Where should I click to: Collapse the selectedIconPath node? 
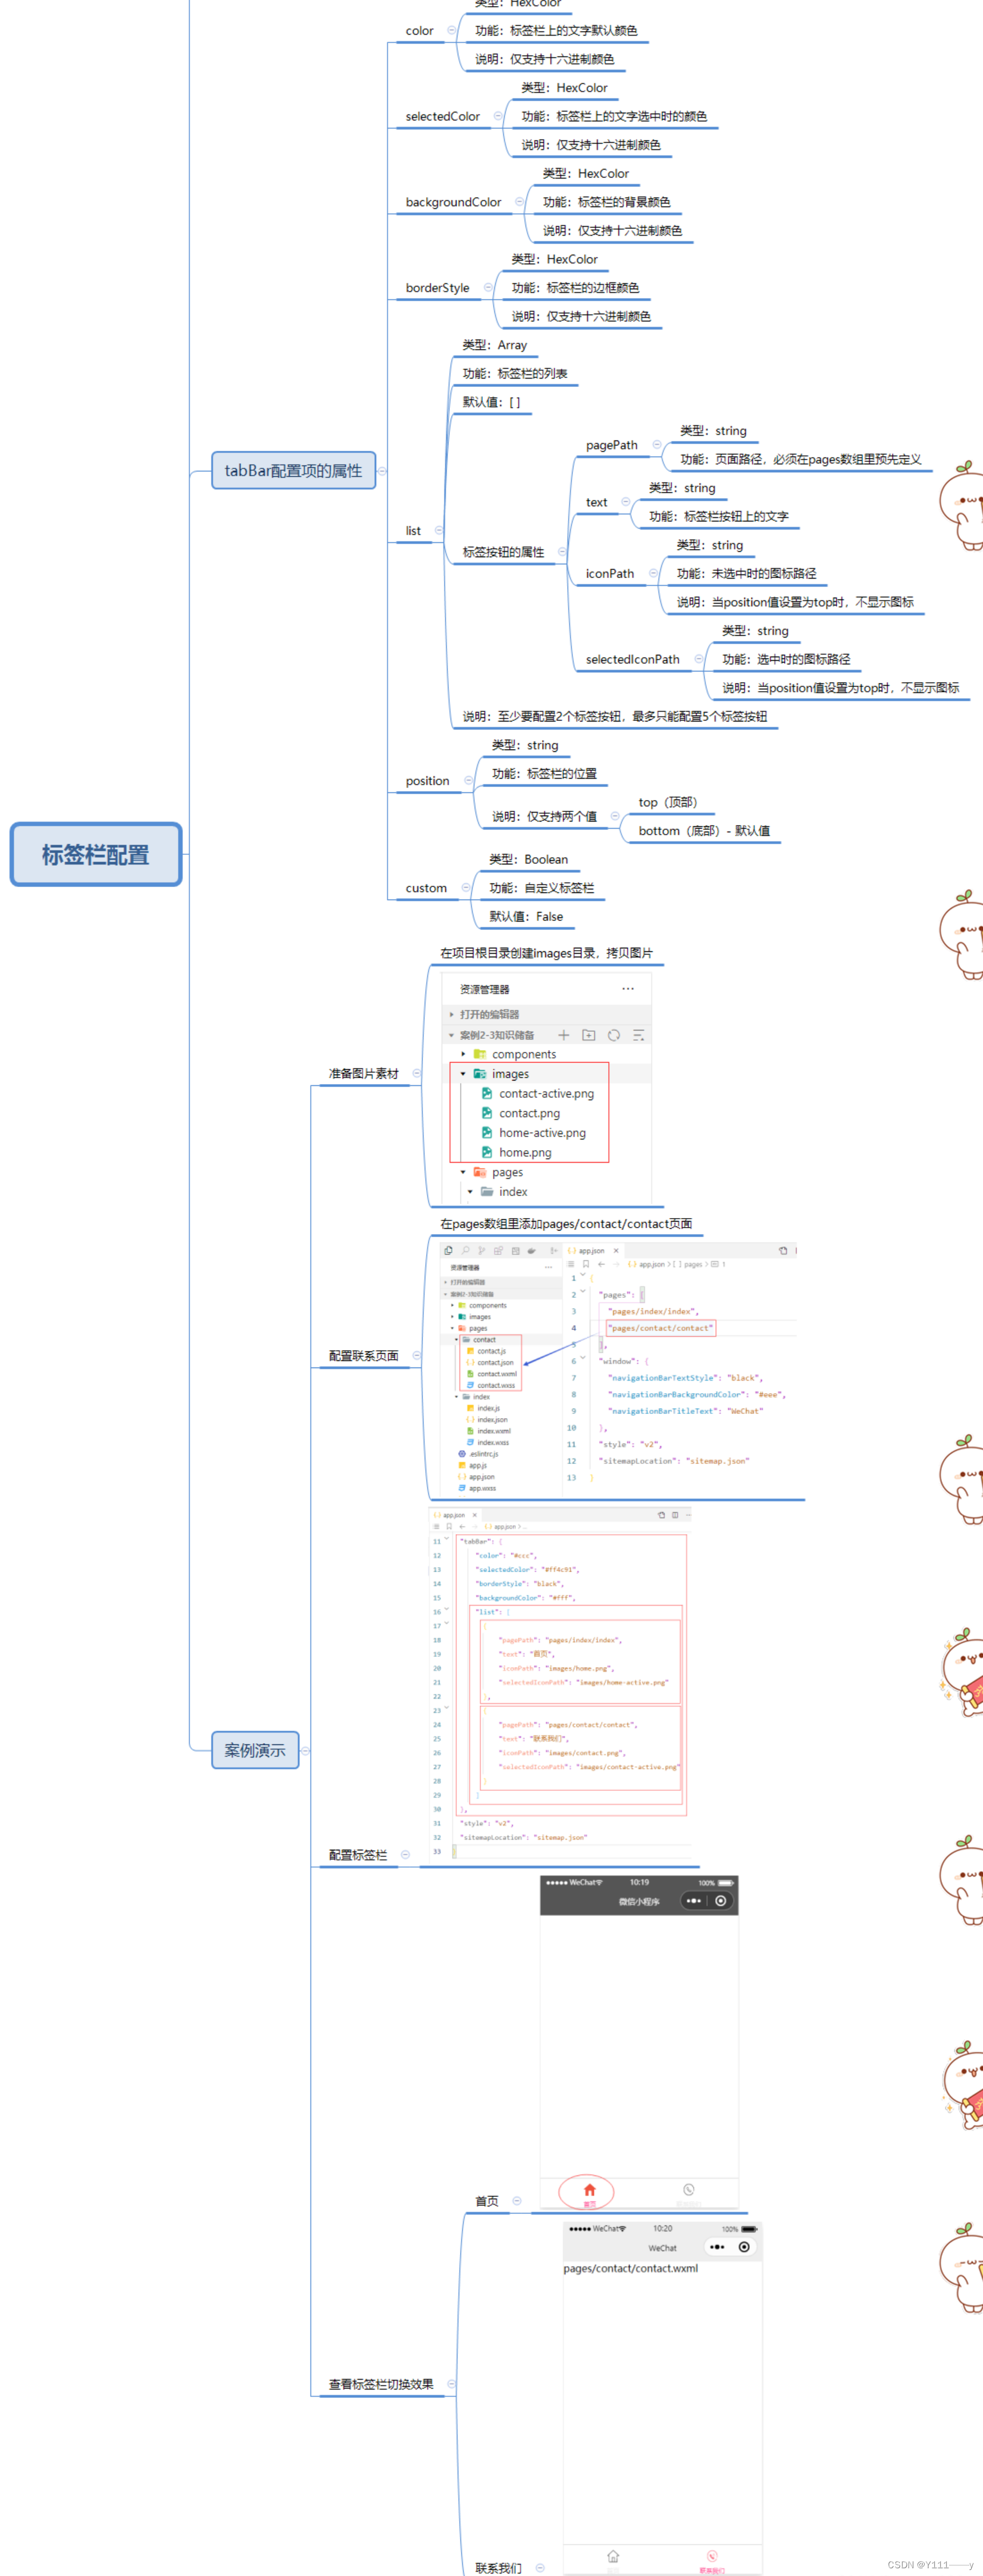click(698, 659)
